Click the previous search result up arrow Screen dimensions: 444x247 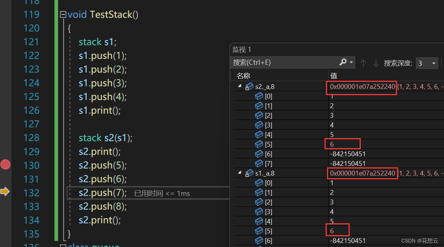363,63
